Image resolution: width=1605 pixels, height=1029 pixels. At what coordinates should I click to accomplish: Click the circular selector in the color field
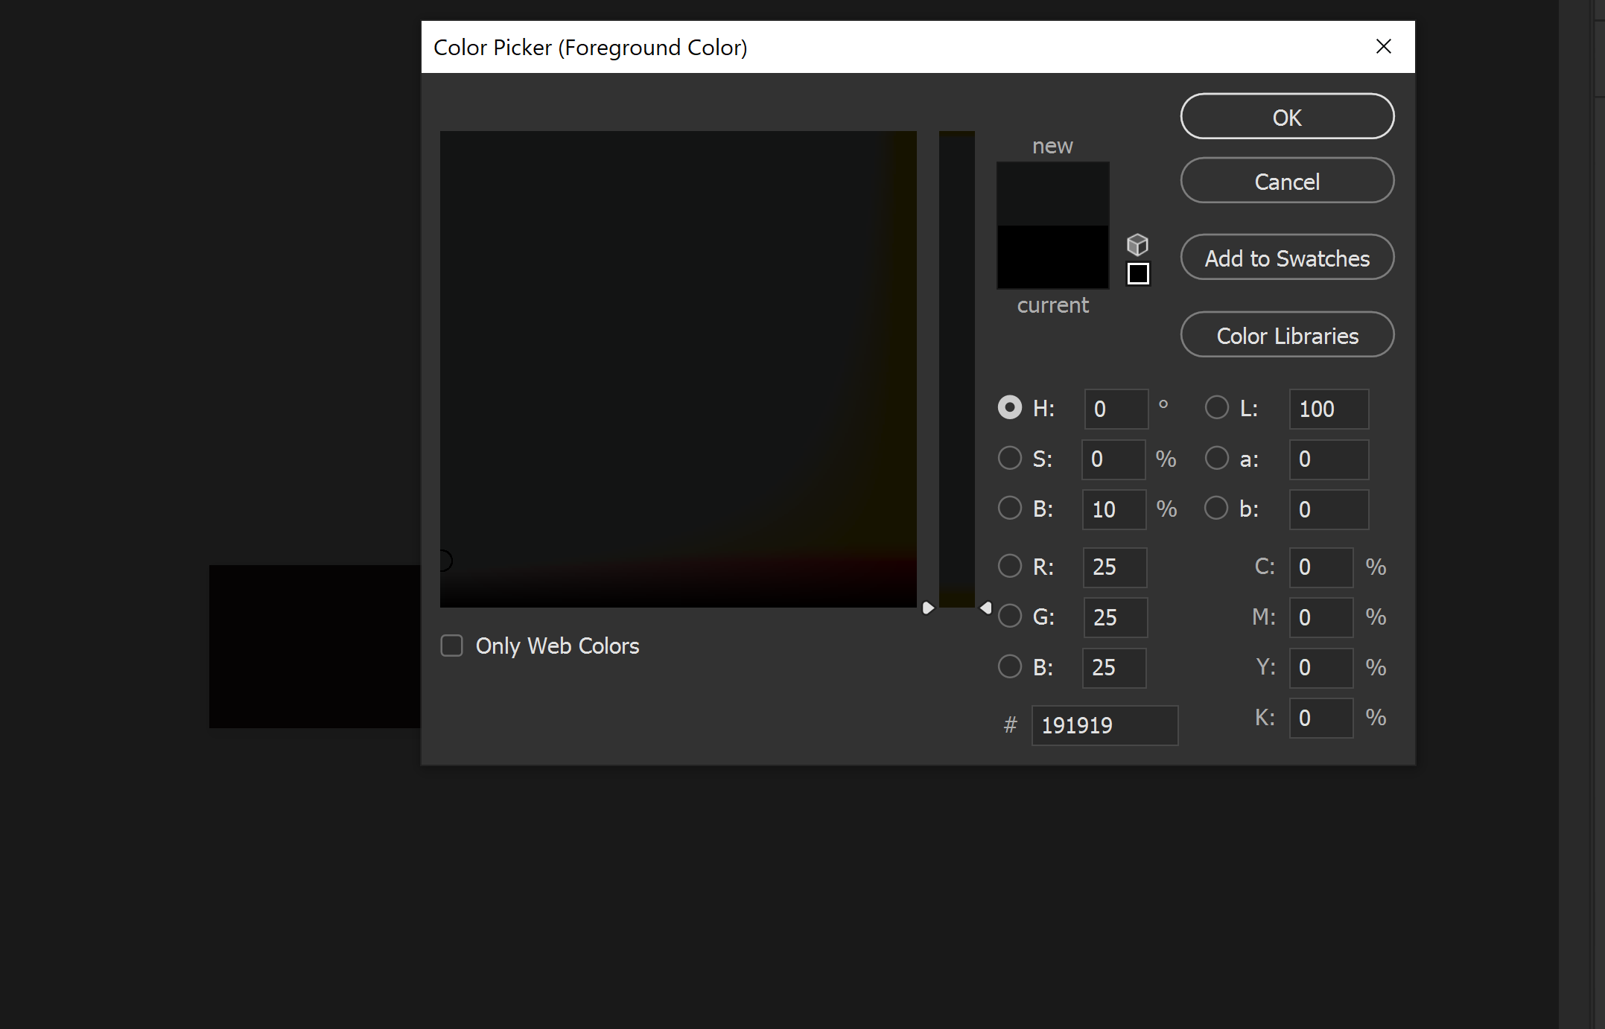pyautogui.click(x=445, y=560)
